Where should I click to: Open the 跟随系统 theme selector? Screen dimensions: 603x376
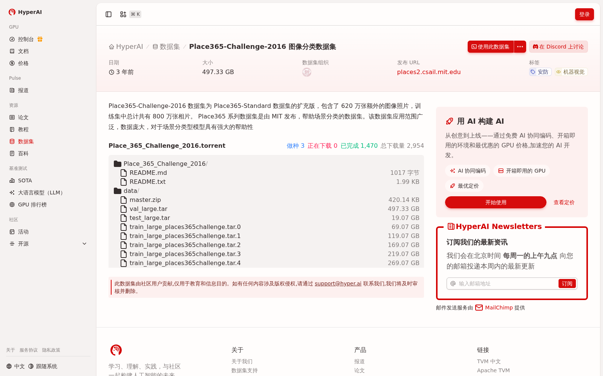[43, 366]
